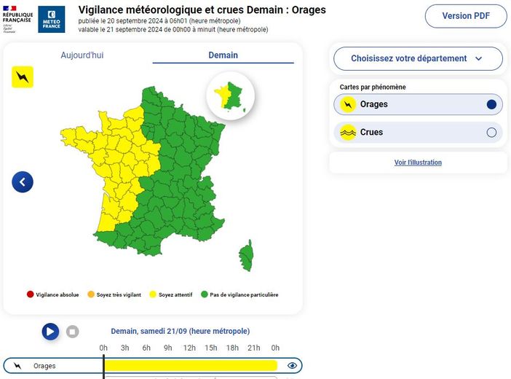Click the lightning icon in Orages option
Screen dimensions: 511x379
click(348, 104)
